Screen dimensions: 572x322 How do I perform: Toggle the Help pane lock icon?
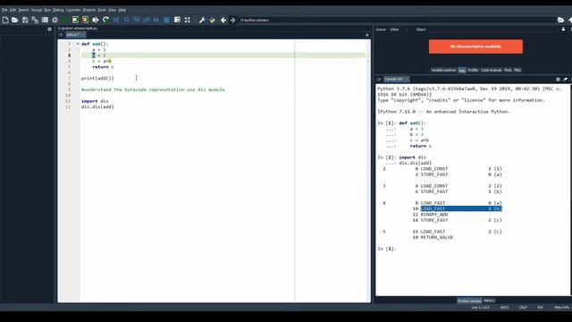coord(563,30)
